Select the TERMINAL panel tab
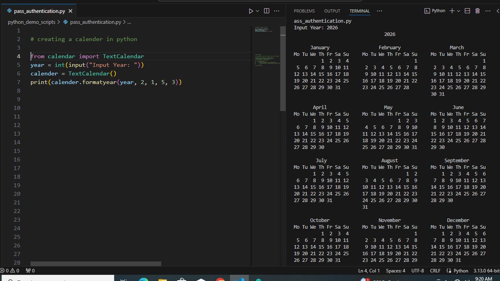The height and width of the screenshot is (281, 500). point(360,11)
